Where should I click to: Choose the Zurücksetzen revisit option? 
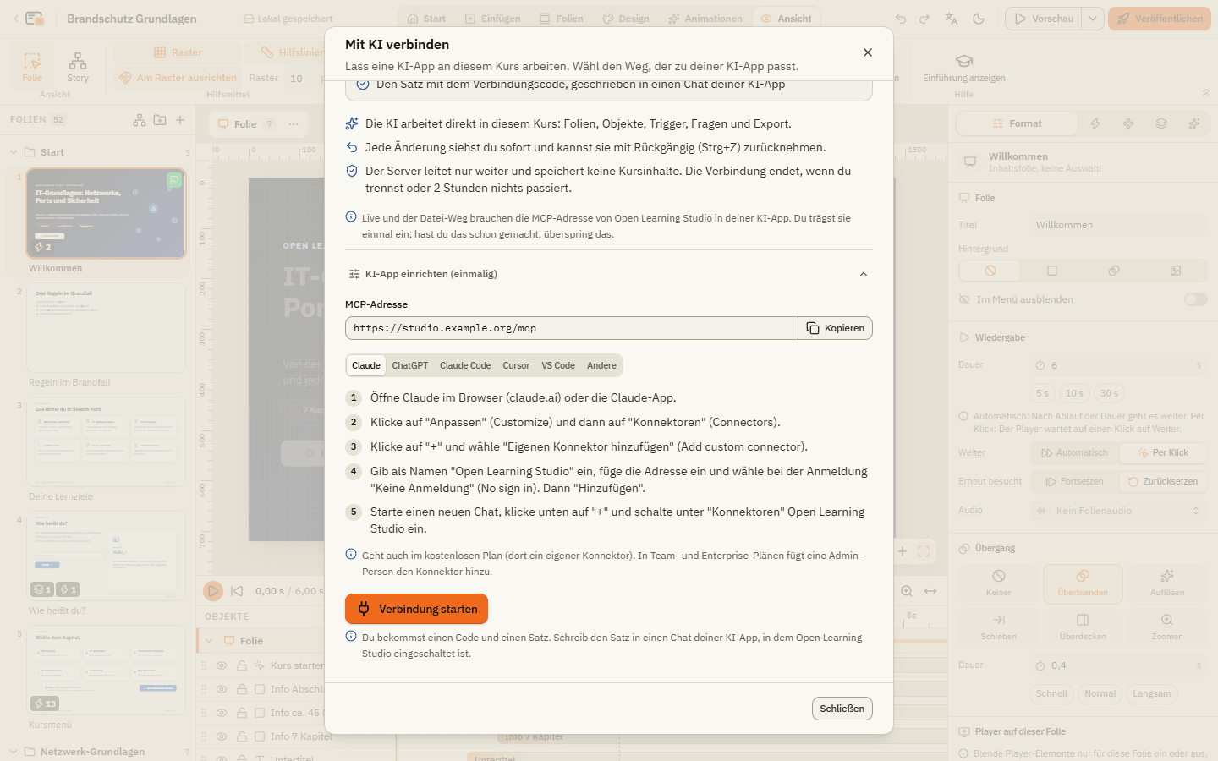click(1163, 482)
